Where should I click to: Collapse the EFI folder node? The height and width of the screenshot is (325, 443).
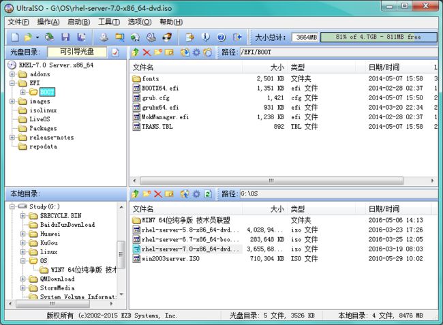tap(12, 83)
